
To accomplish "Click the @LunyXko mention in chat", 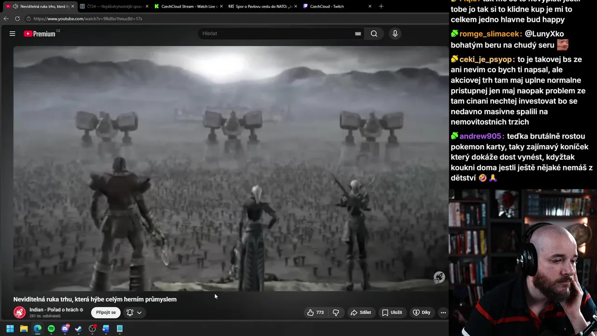I will 544,34.
